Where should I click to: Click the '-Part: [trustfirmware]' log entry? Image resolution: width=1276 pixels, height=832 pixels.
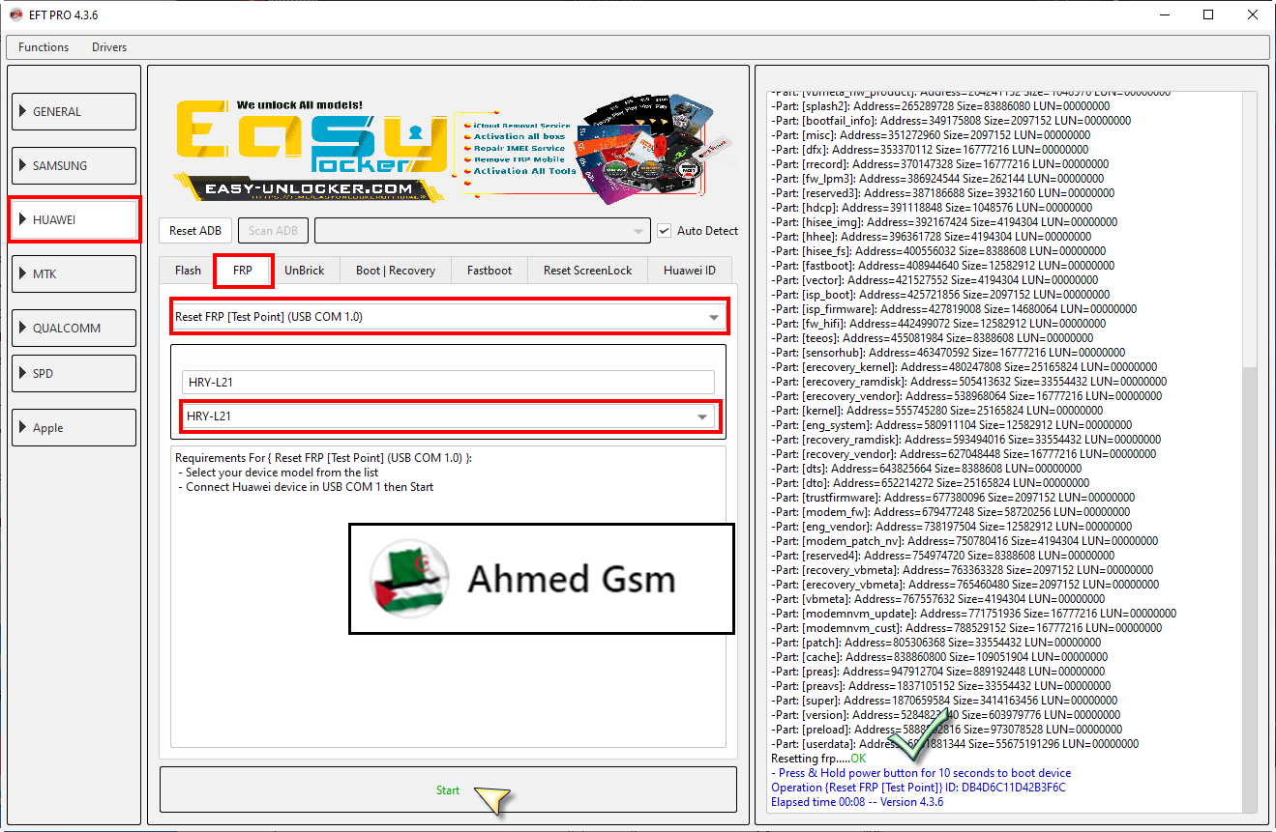957,498
